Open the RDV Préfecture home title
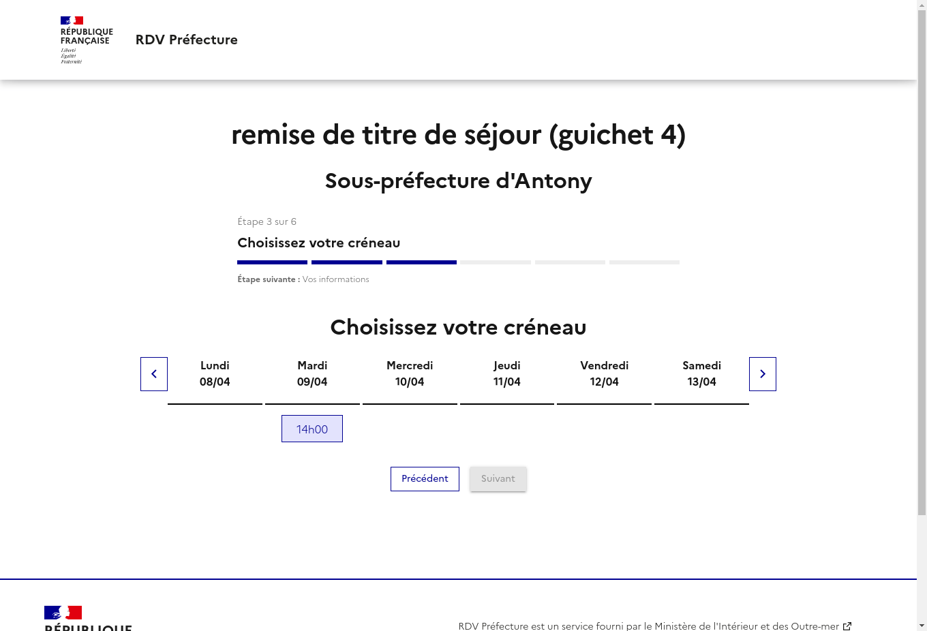927x631 pixels. coord(187,40)
